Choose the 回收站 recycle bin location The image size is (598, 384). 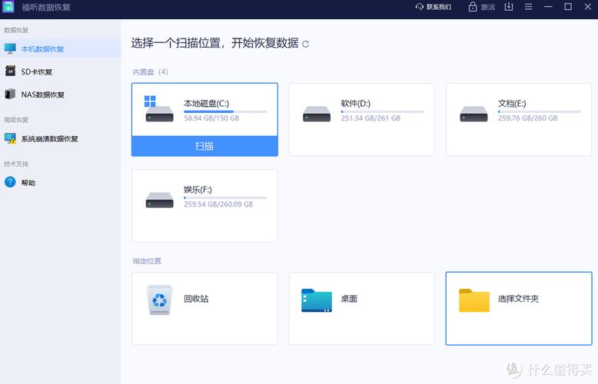pyautogui.click(x=204, y=308)
